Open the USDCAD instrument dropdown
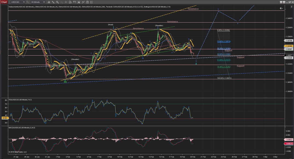Image resolution: width=294 pixels, height=159 pixels. (x=18, y=2)
